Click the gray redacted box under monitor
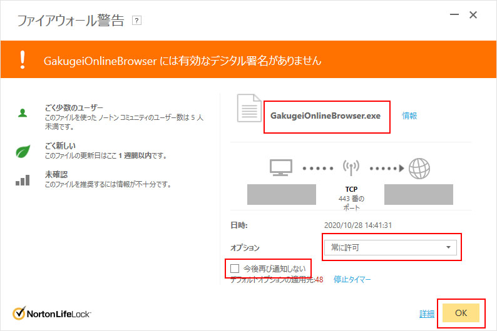Viewport: 497px width, 331px height. 281,194
